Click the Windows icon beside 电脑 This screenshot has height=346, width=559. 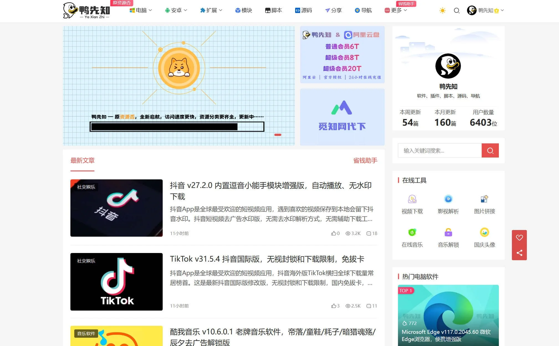(132, 11)
